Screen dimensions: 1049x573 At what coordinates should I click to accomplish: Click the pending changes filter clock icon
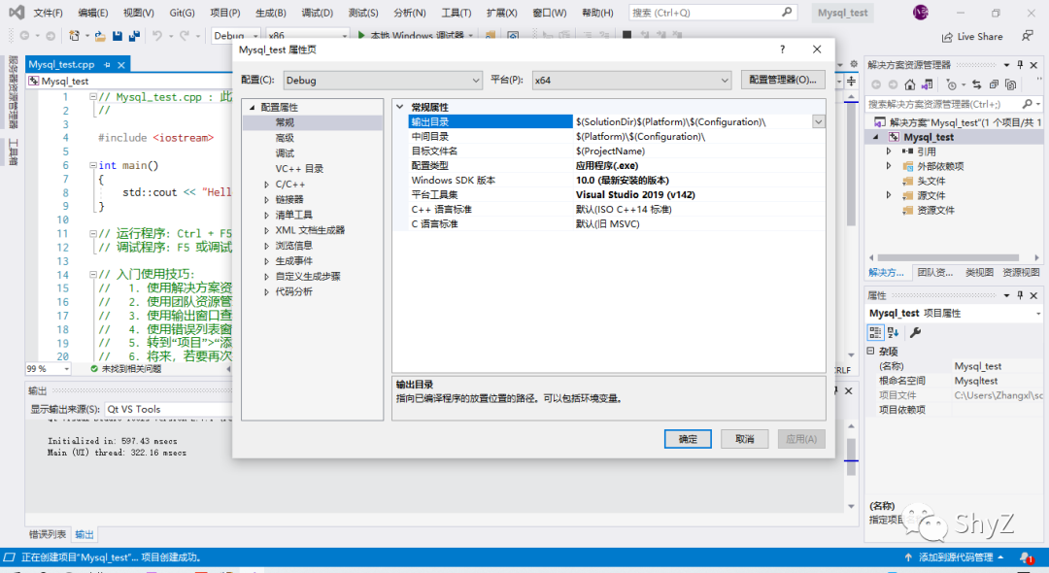pos(951,84)
